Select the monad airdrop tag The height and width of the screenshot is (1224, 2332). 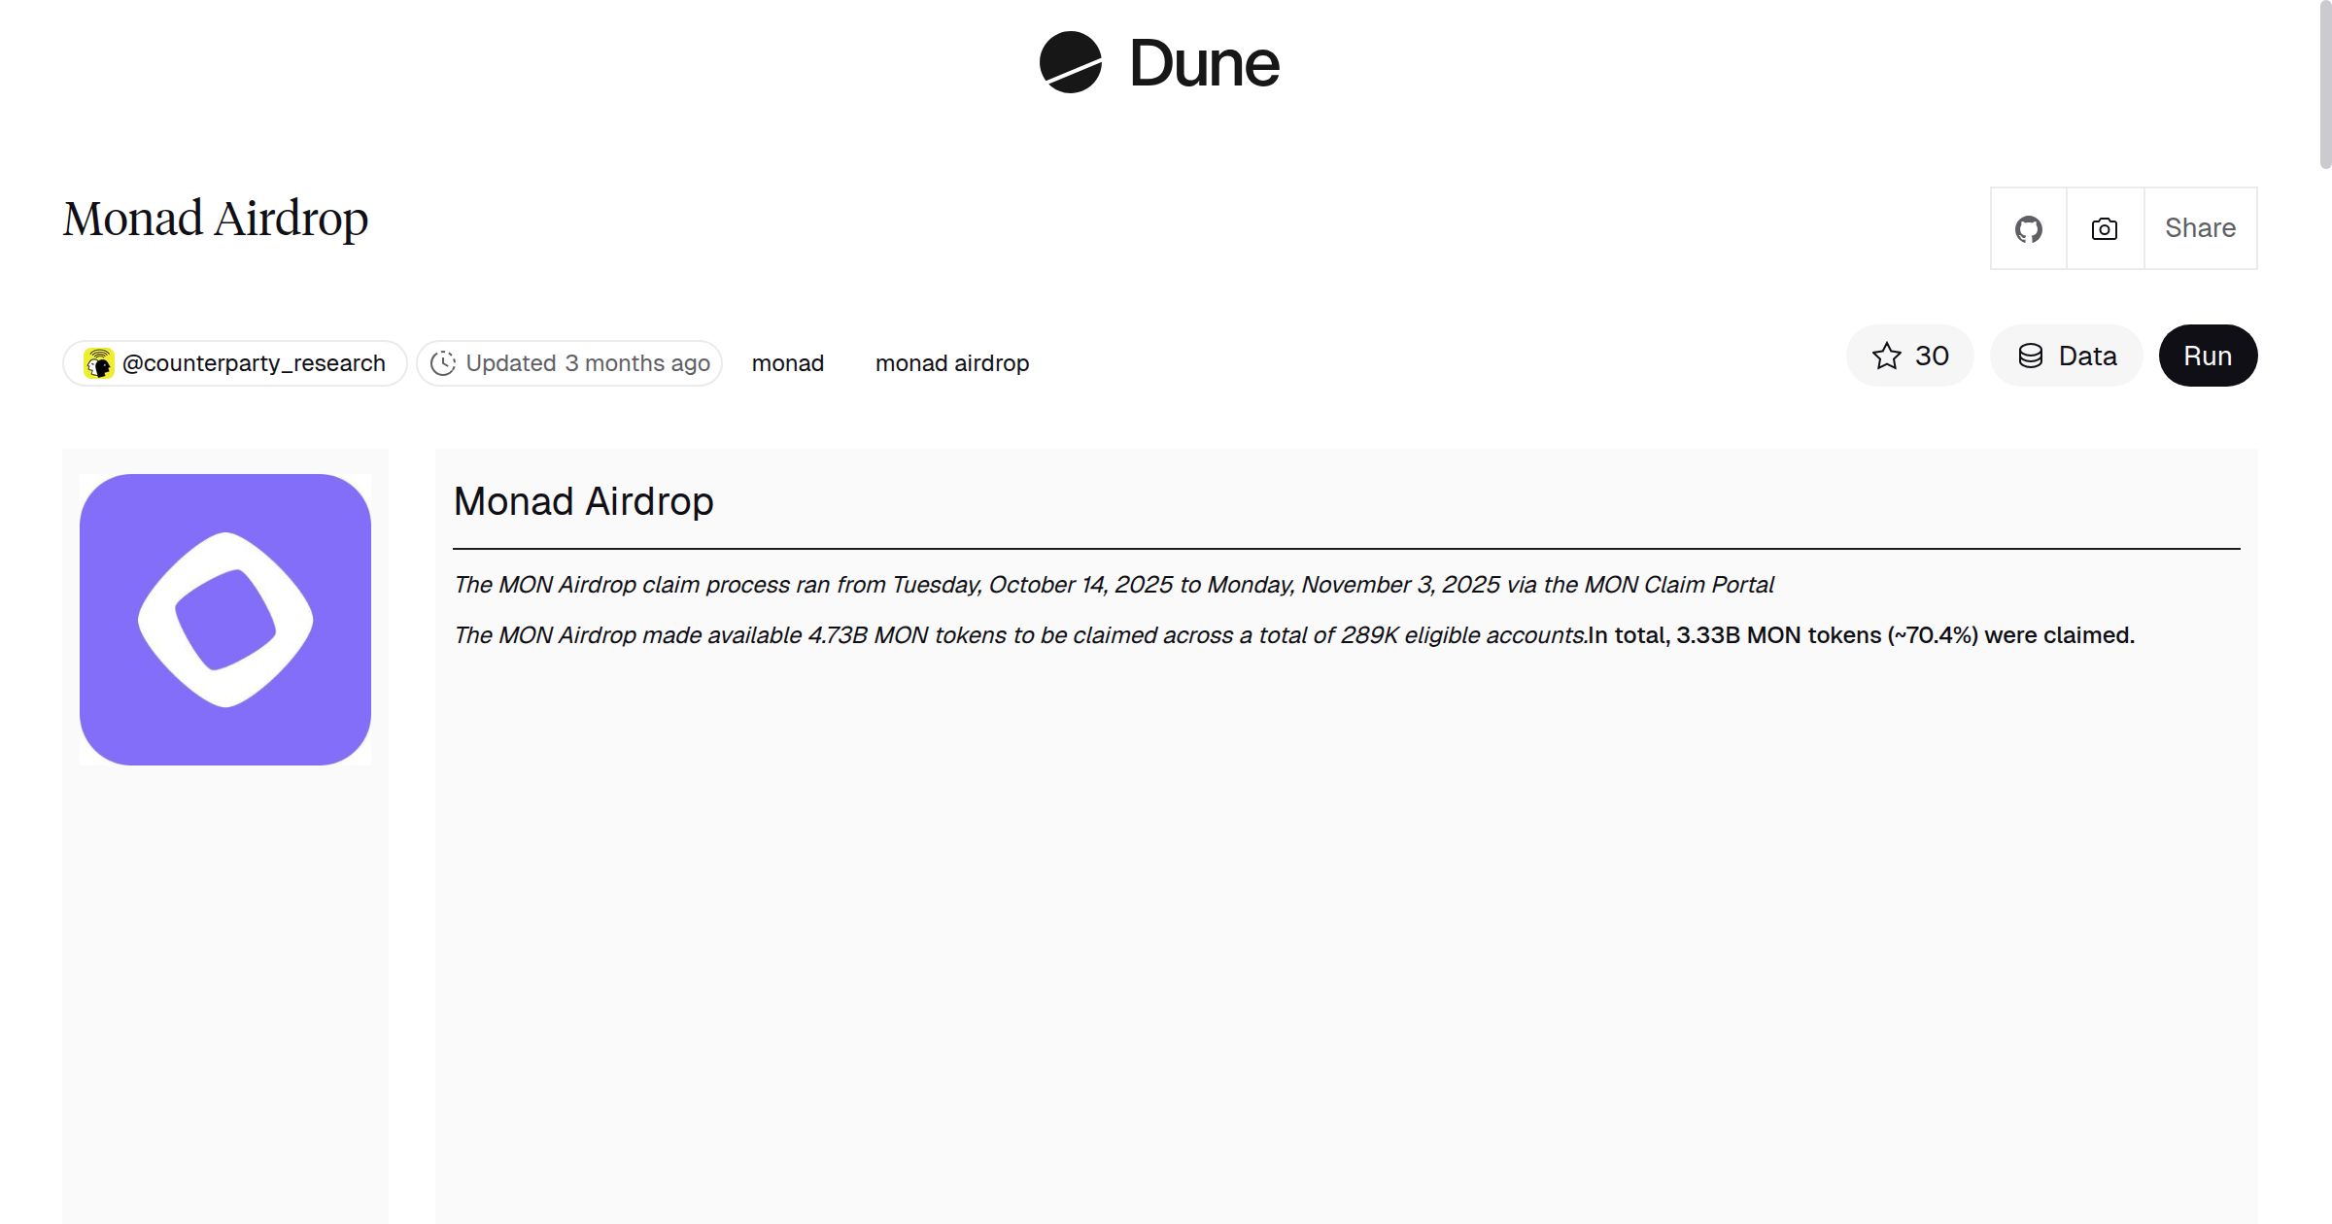(952, 362)
